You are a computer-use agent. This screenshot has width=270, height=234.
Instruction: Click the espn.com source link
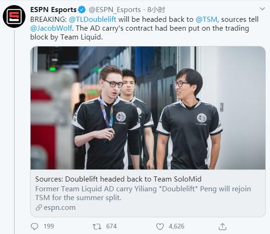pyautogui.click(x=60, y=208)
